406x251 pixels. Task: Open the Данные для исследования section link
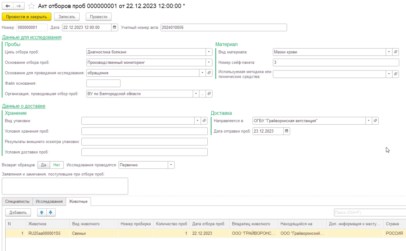pyautogui.click(x=32, y=37)
